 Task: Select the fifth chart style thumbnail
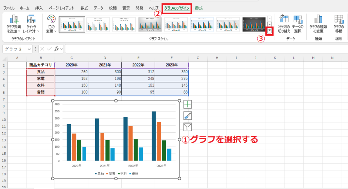[176, 24]
